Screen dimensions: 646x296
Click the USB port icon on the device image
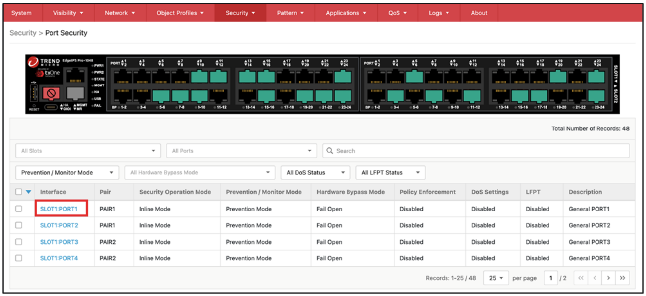click(34, 93)
